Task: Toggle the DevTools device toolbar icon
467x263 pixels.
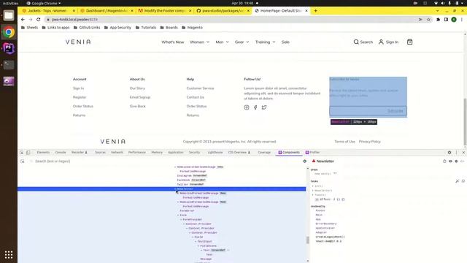Action: pos(28,153)
